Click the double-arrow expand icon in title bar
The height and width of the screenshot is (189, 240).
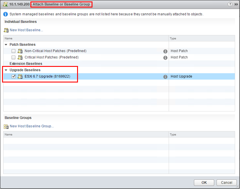coord(236,4)
